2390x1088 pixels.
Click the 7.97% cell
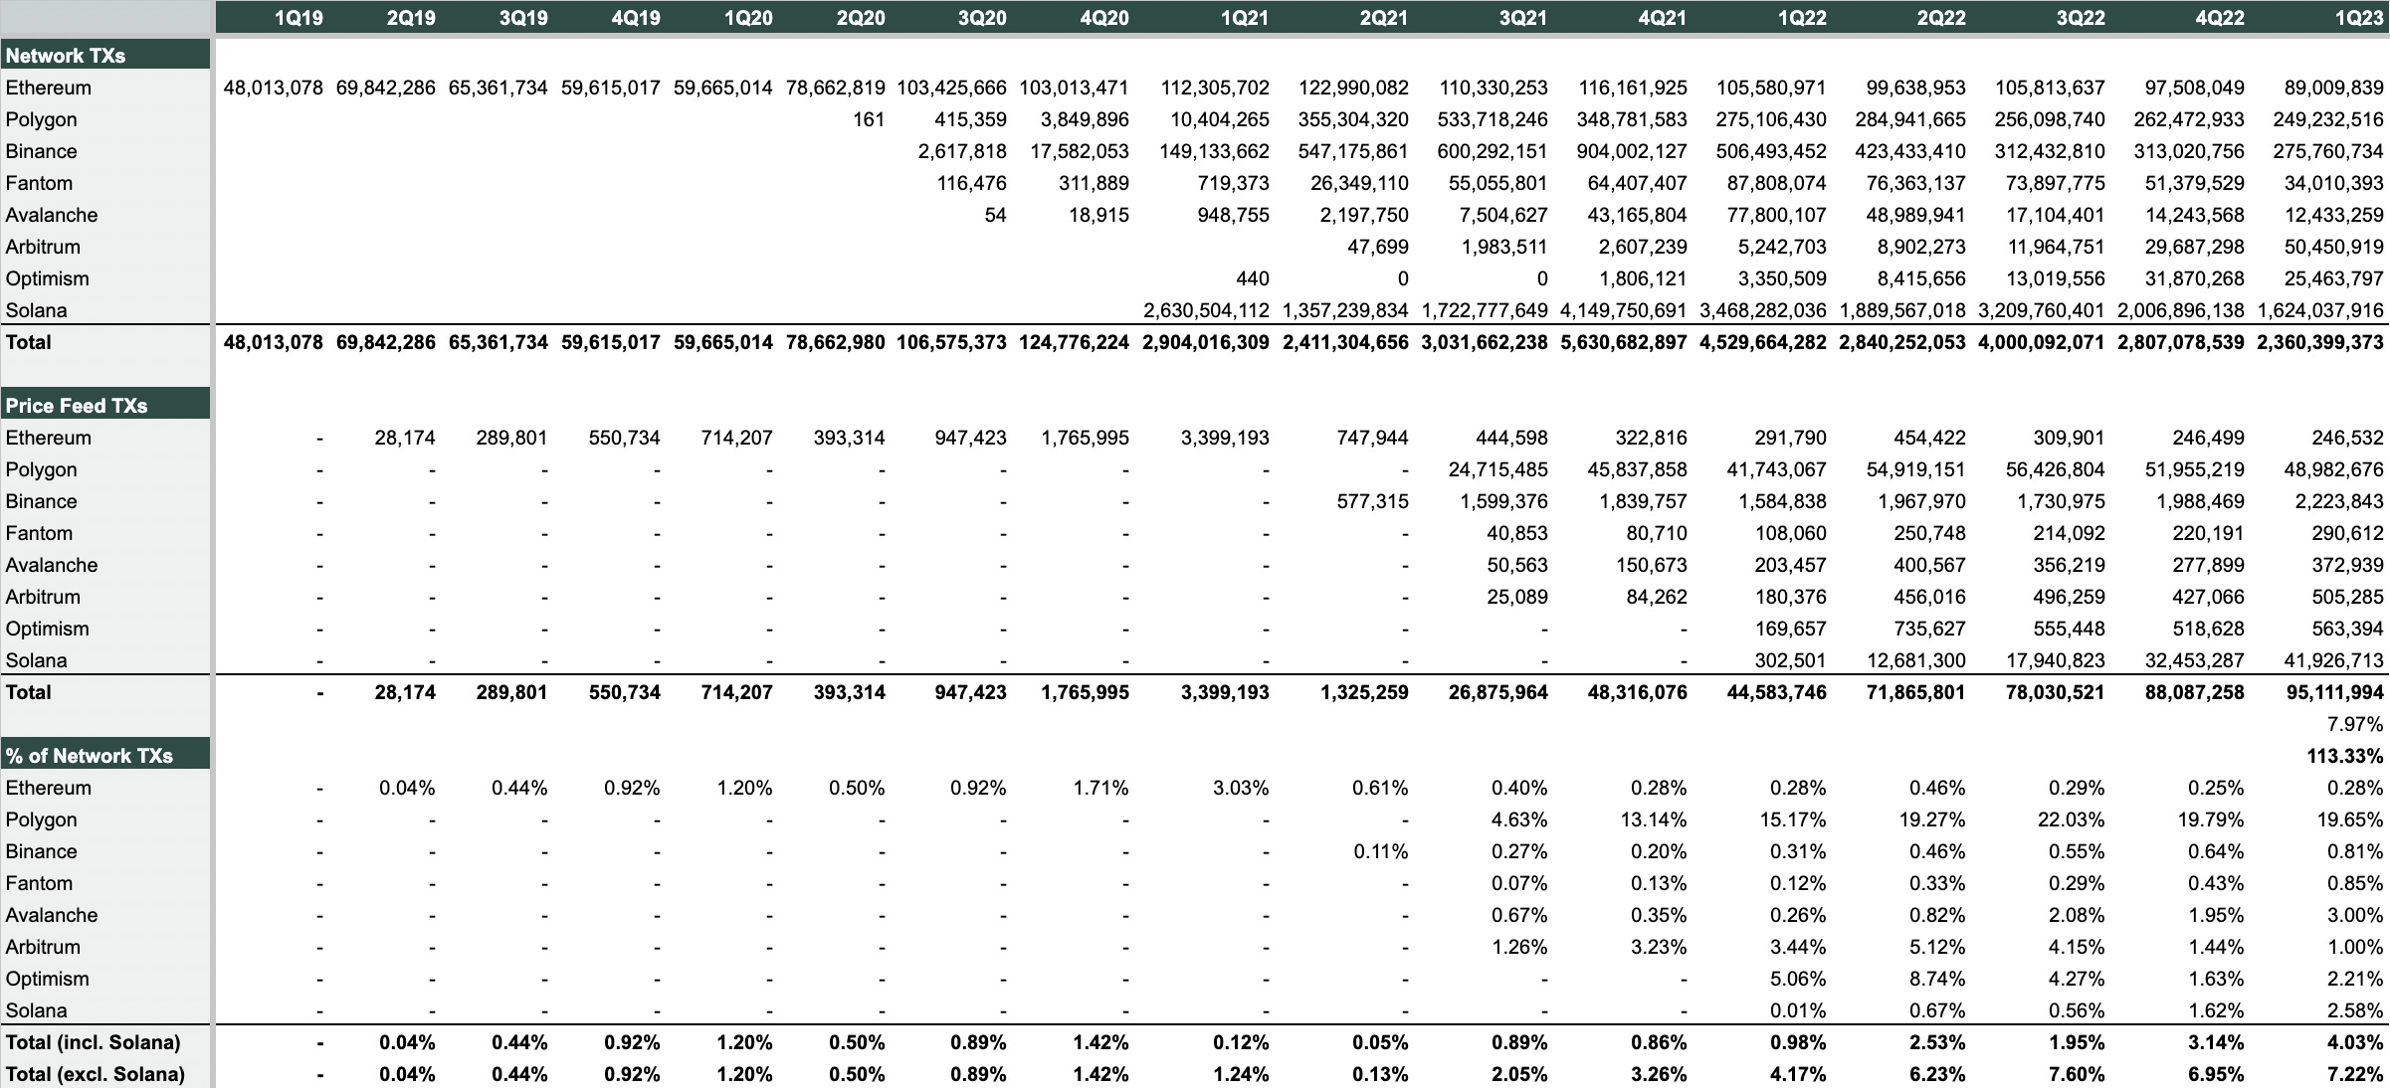coord(2355,724)
